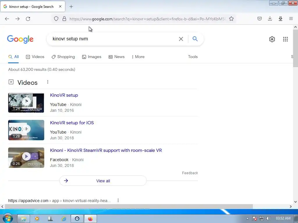The width and height of the screenshot is (298, 223).
Task: Reload the current page
Action: 28,19
